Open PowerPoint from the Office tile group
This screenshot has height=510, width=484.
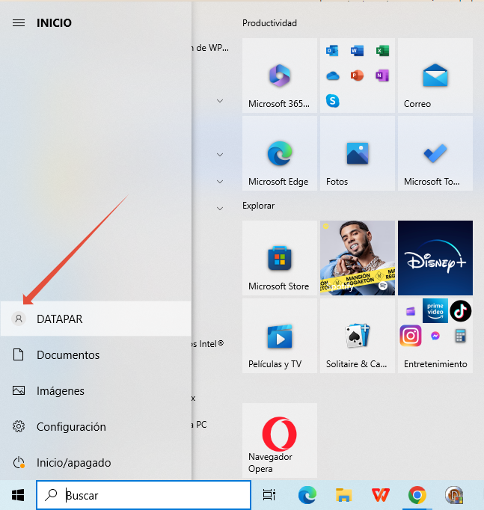pyautogui.click(x=357, y=76)
